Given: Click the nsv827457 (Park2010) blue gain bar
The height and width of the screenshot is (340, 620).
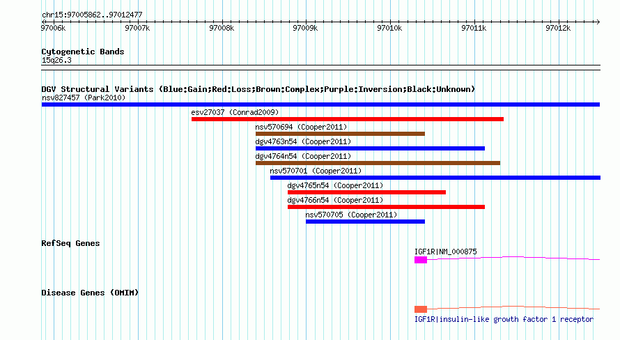Looking at the screenshot, I should click(320, 105).
